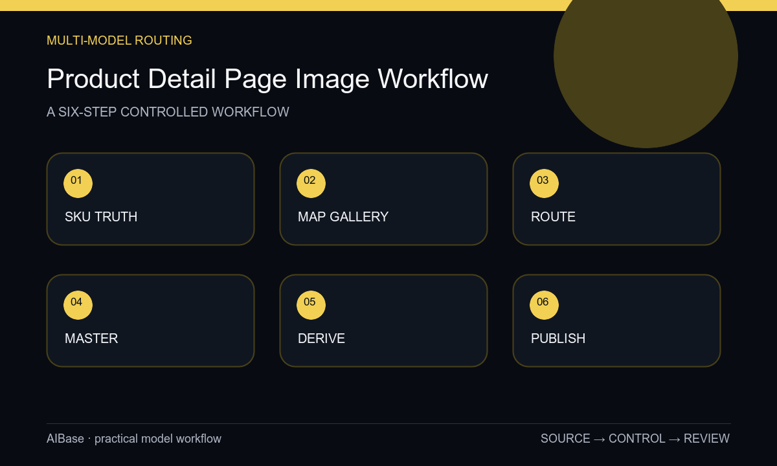Click the 01 step number badge
The width and height of the screenshot is (777, 466).
pos(78,183)
